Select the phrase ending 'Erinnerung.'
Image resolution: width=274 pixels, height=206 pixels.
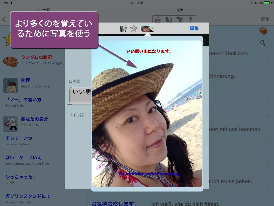pyautogui.click(x=222, y=76)
